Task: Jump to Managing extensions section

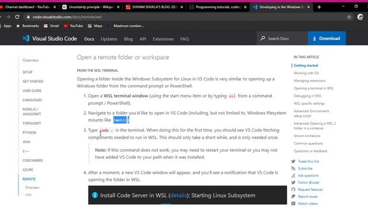Action: [x=309, y=80]
